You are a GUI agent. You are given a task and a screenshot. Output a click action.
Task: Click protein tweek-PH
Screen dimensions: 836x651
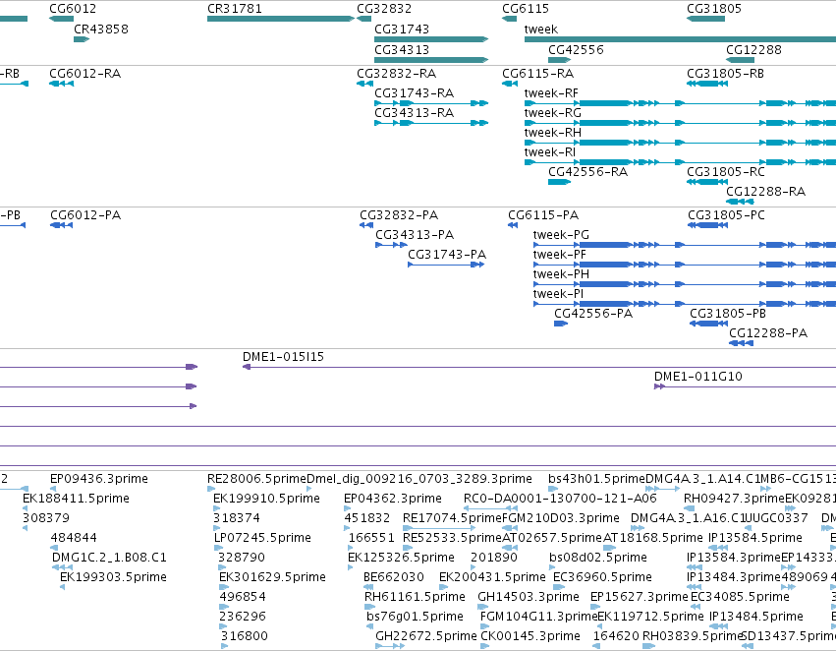[561, 274]
